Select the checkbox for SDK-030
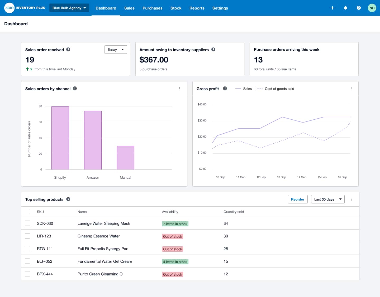The width and height of the screenshot is (380, 297). 27,223
